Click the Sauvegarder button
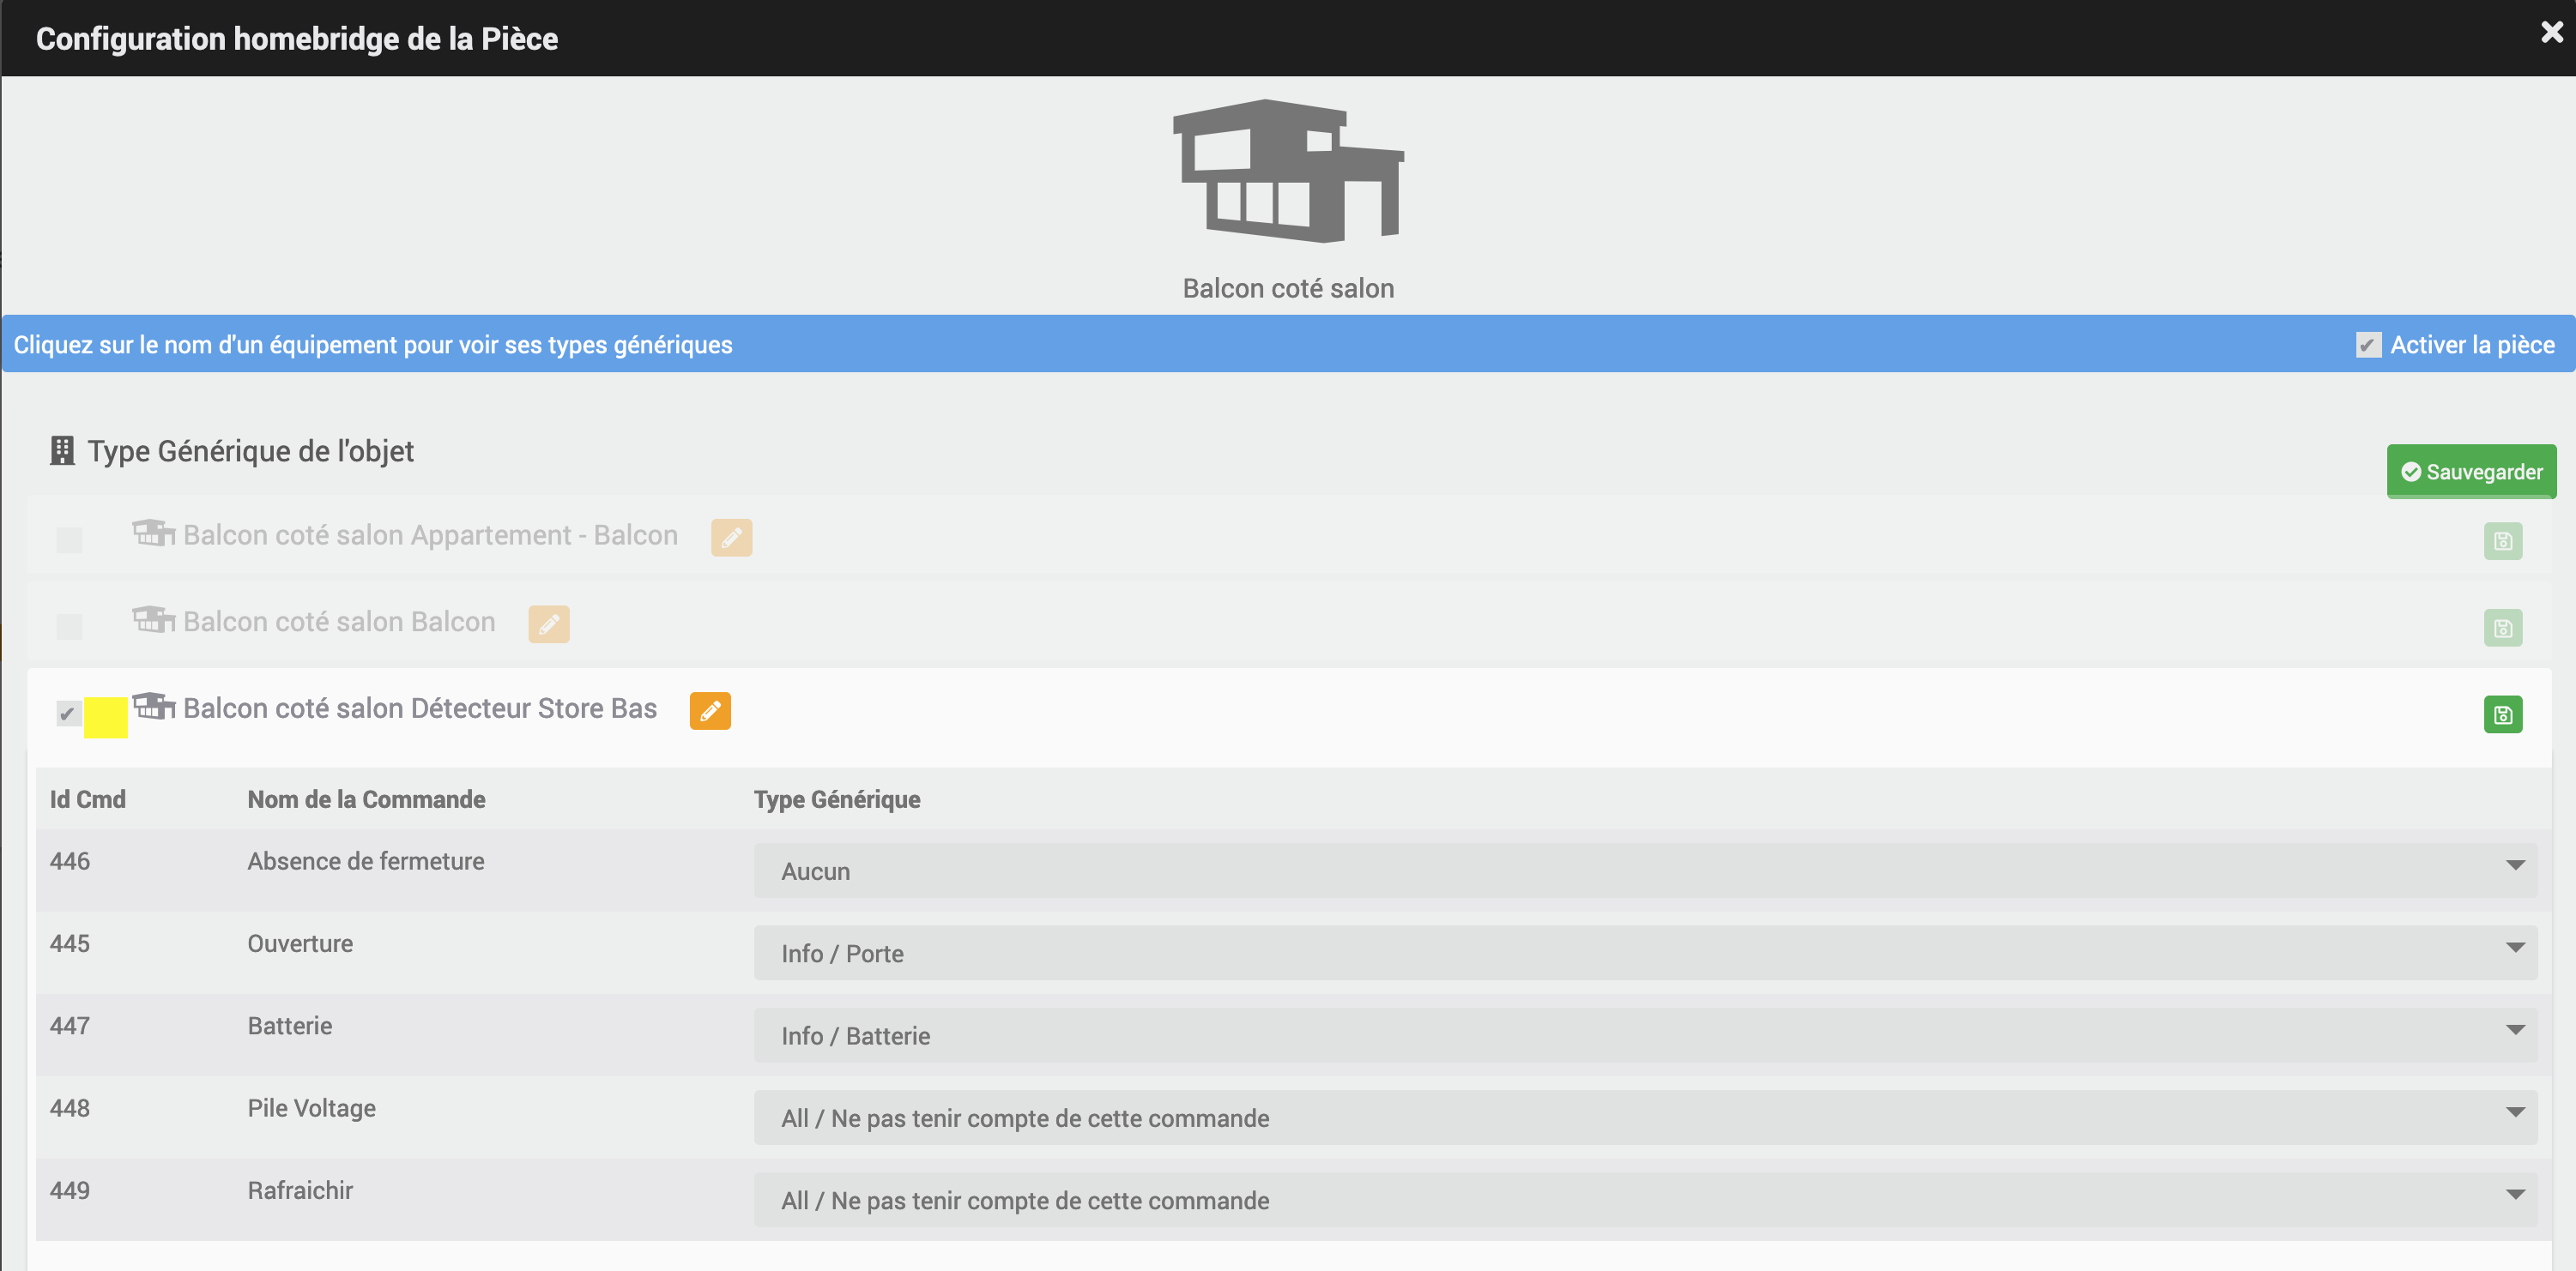Image resolution: width=2576 pixels, height=1271 pixels. pyautogui.click(x=2471, y=472)
